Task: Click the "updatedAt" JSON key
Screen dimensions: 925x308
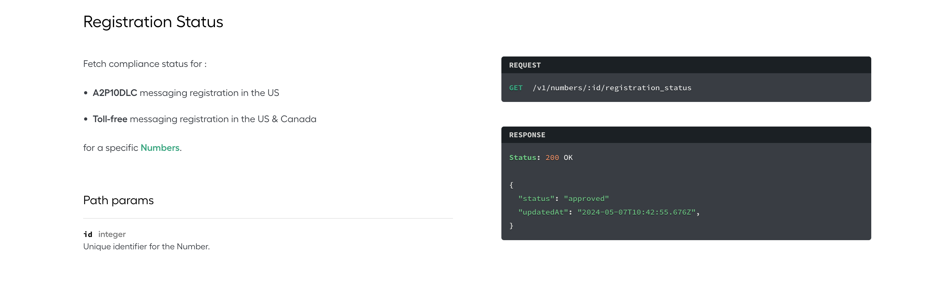Action: (x=543, y=212)
